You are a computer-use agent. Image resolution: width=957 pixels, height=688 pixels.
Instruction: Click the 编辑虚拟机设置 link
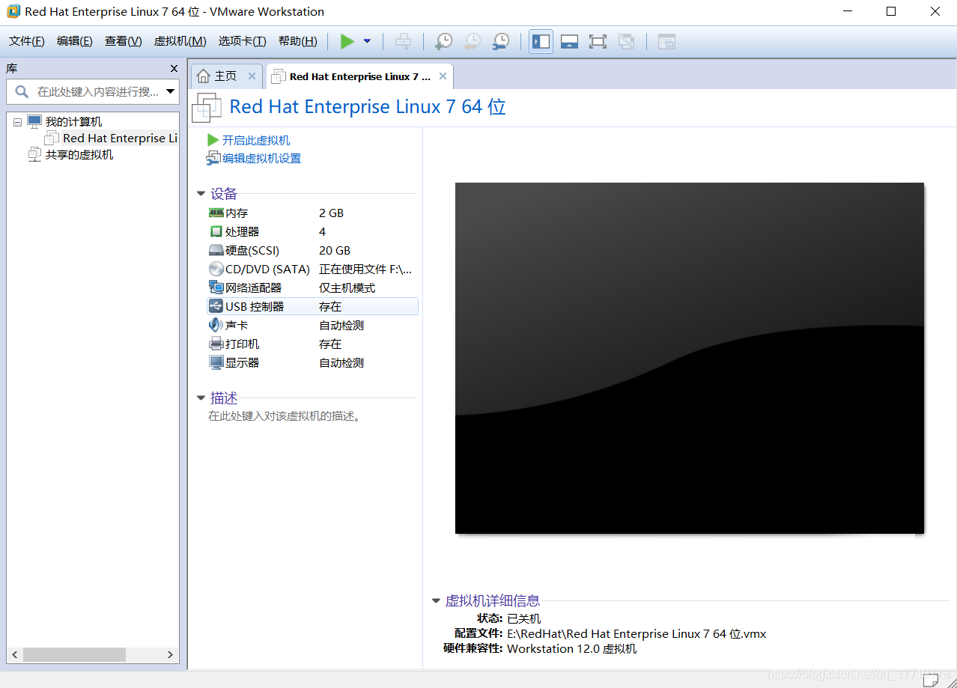point(261,158)
